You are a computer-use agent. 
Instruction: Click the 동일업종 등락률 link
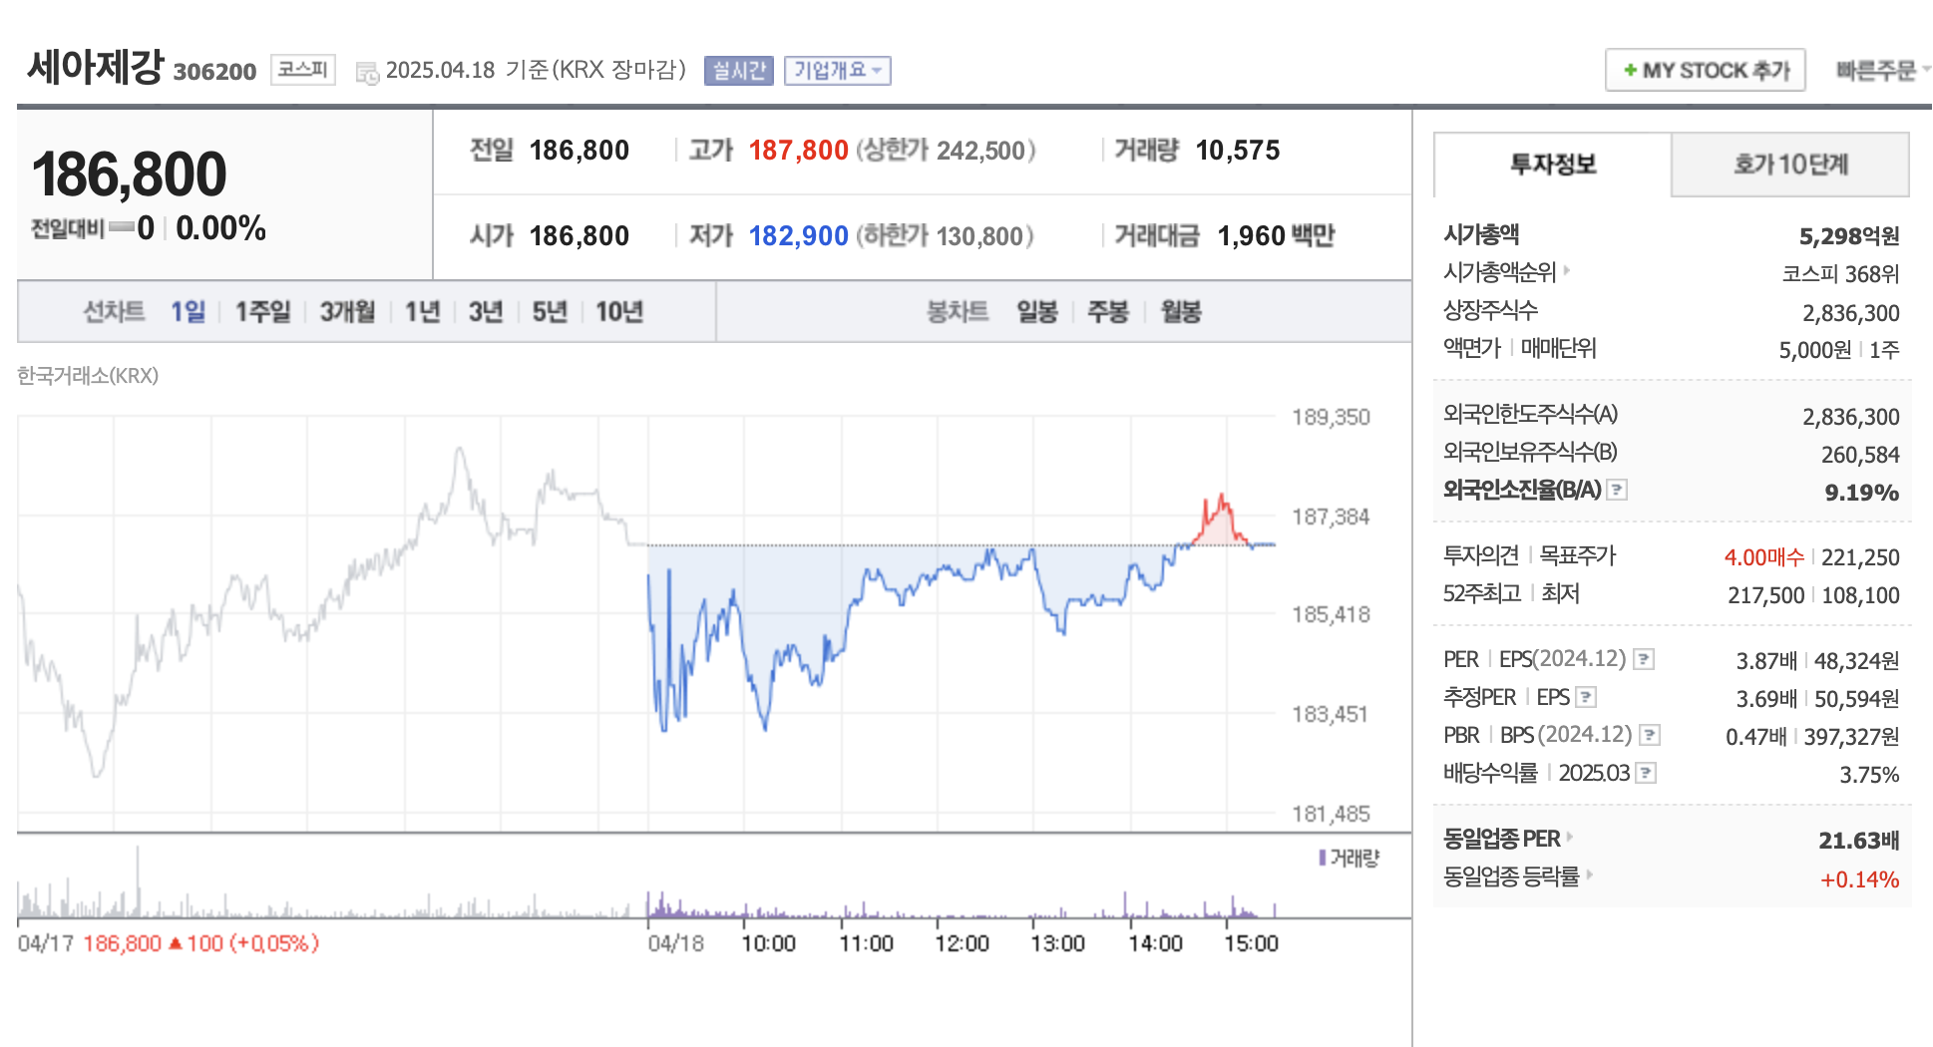tap(1512, 876)
